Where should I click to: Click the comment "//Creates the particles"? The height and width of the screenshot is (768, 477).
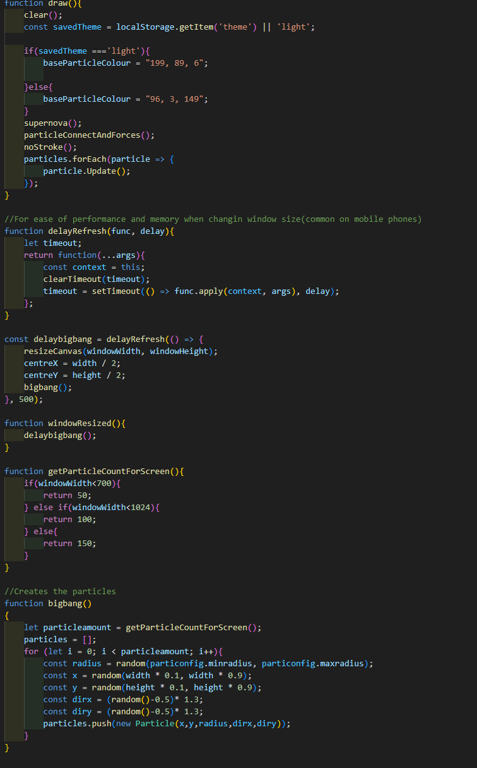pos(60,592)
